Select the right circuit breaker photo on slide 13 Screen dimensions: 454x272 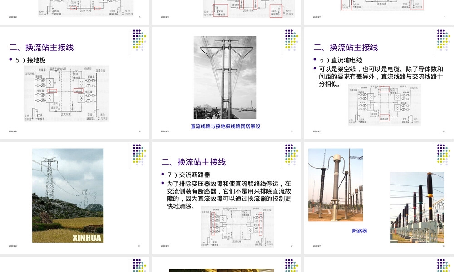(417, 208)
